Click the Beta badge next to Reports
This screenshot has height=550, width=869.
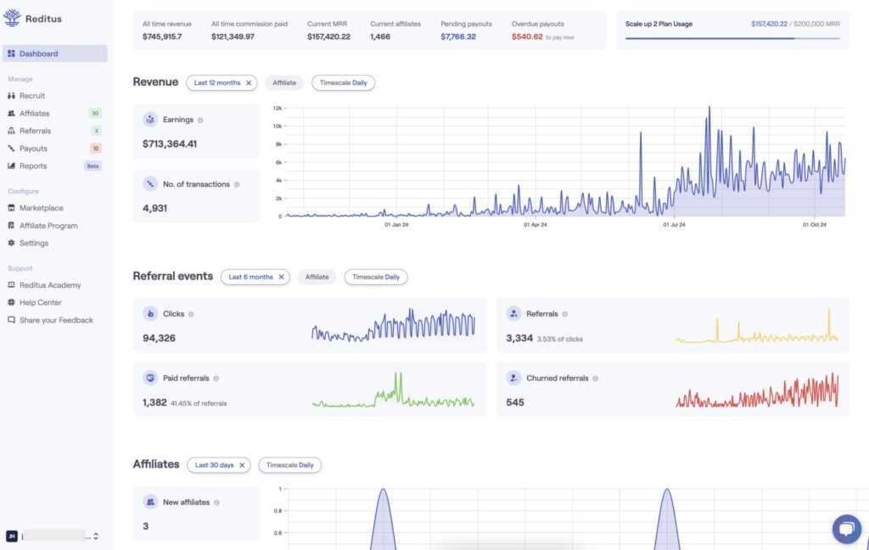tap(93, 166)
